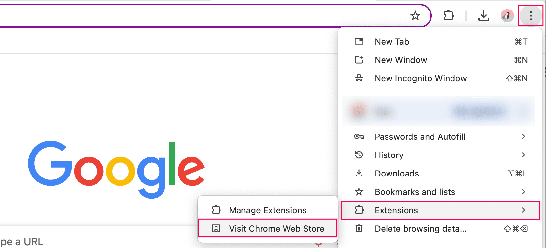This screenshot has height=248, width=546.
Task: Click the profile avatar icon
Action: click(x=507, y=16)
